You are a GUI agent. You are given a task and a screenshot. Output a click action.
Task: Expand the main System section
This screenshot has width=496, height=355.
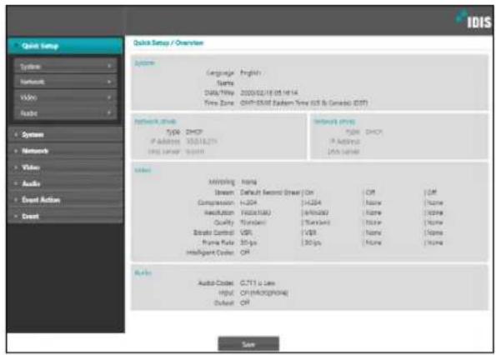(65, 135)
